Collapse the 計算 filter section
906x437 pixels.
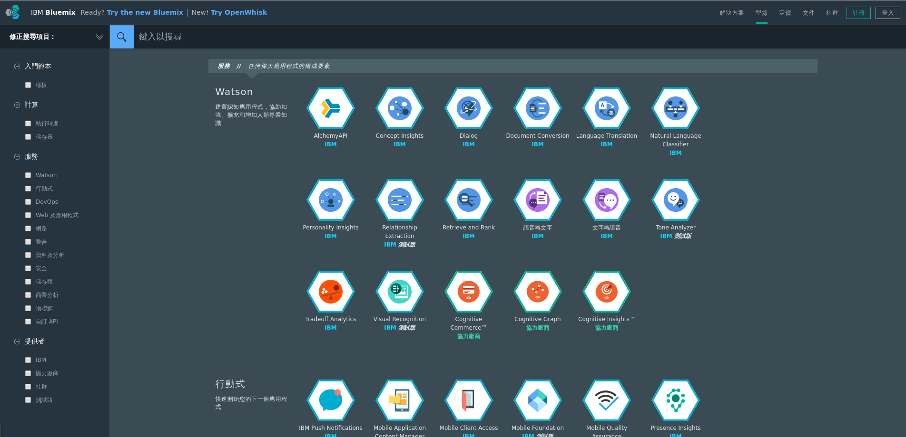[x=17, y=105]
